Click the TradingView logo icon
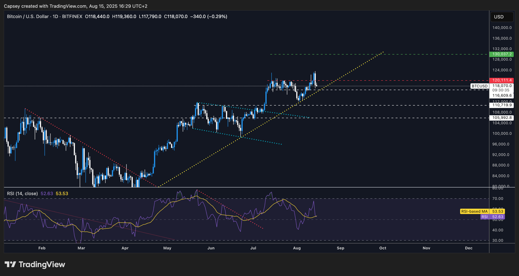The width and height of the screenshot is (519, 276). (10, 264)
